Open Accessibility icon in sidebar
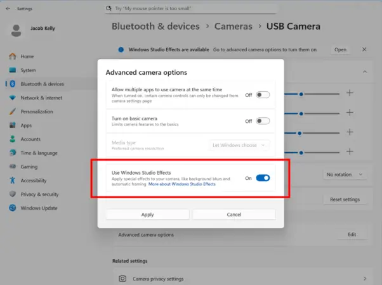 click(12, 180)
